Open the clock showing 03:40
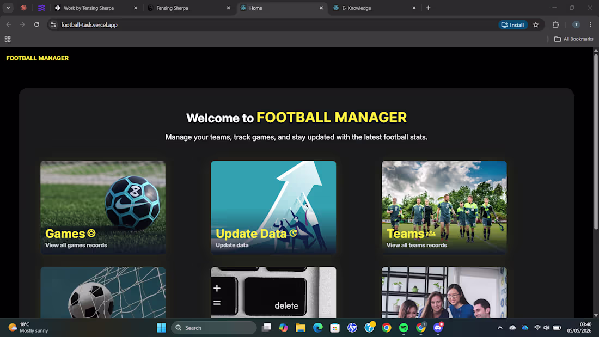Image resolution: width=599 pixels, height=337 pixels. click(579, 327)
